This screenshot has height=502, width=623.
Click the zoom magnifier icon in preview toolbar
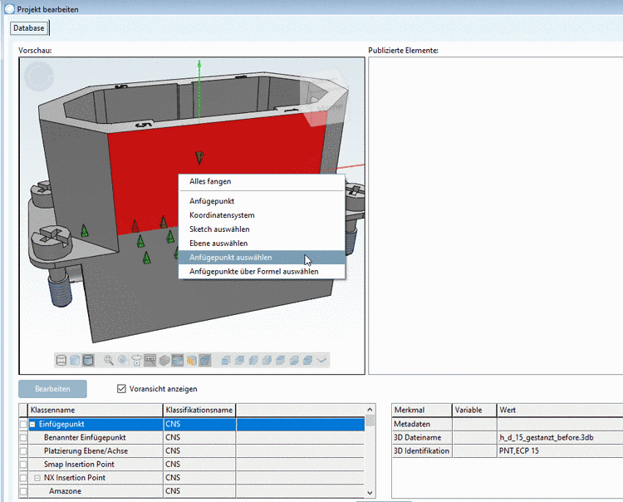[109, 360]
